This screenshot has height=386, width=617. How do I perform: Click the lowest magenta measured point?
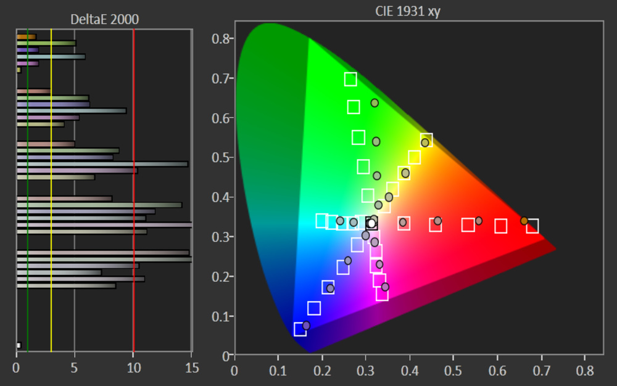[x=385, y=287]
